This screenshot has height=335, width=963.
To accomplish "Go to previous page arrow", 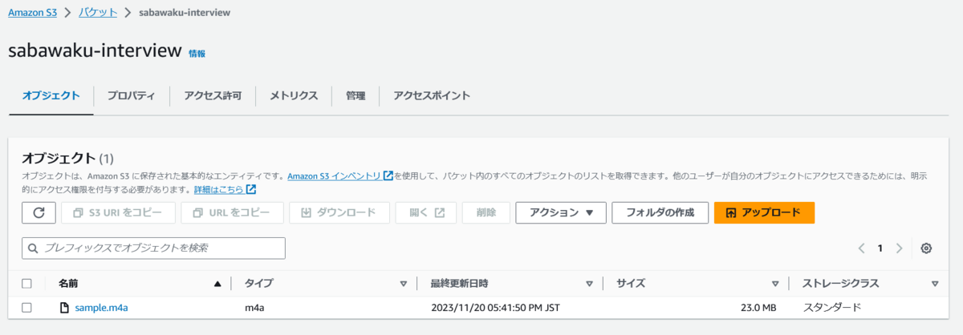I will tap(861, 248).
